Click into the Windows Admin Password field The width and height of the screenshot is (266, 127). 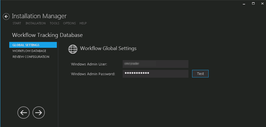(x=155, y=74)
